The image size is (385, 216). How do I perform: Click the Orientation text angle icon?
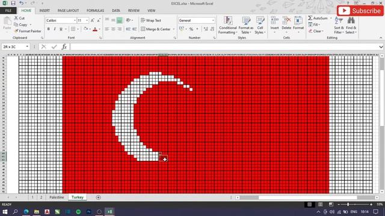128,20
